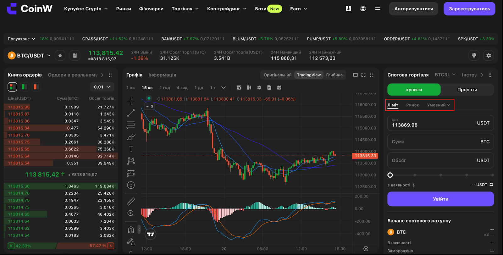This screenshot has height=255, width=503.
Task: Open the 0.01 price precision dropdown
Action: (102, 87)
